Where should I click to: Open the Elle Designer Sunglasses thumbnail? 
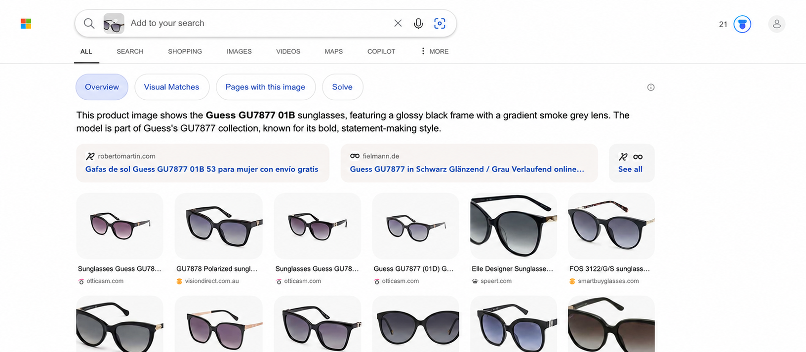pyautogui.click(x=514, y=226)
